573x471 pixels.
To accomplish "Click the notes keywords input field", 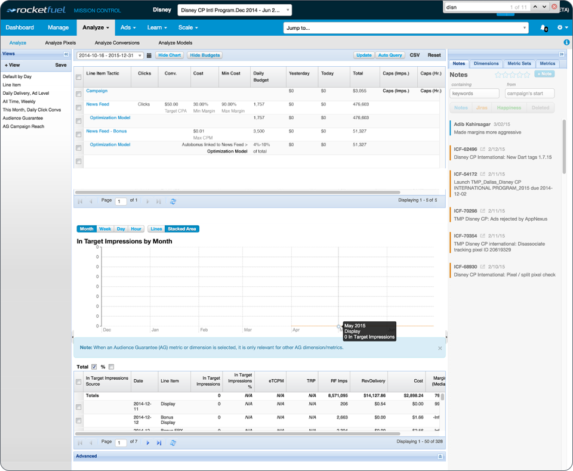I will 475,94.
